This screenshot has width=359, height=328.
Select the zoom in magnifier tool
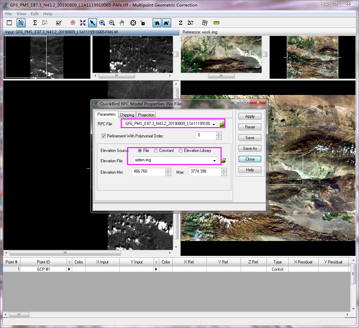[x=102, y=23]
